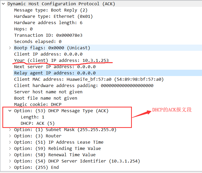Select Client IP address 0.0.0.0 row
Screen dimensions: 202x173
coord(48,54)
